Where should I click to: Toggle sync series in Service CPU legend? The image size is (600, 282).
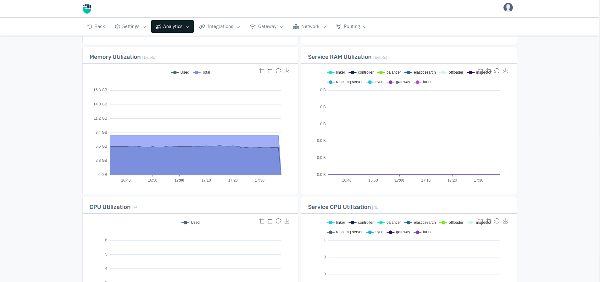pyautogui.click(x=375, y=232)
